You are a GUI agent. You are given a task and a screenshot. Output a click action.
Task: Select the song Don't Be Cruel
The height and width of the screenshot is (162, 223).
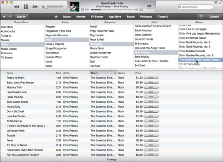tap(112, 111)
